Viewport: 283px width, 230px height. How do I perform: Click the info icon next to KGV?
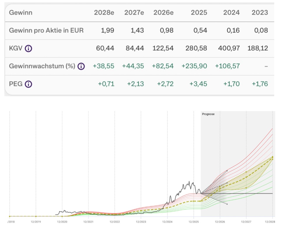pyautogui.click(x=28, y=49)
